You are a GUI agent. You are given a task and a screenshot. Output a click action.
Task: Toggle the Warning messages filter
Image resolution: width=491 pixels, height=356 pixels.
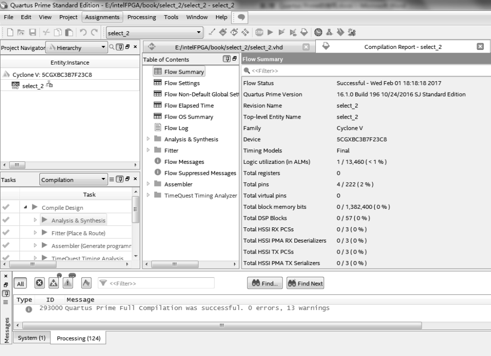[67, 283]
